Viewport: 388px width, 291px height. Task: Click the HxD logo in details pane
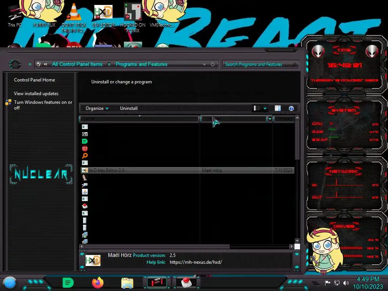click(x=93, y=261)
